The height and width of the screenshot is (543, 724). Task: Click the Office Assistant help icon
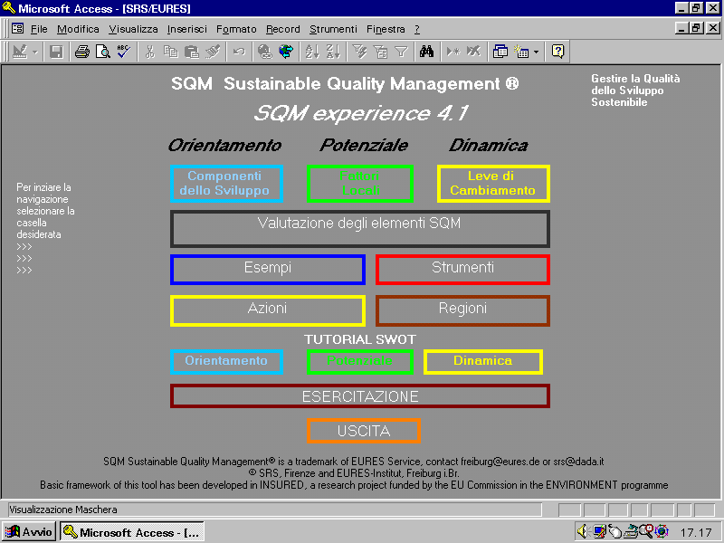point(557,52)
